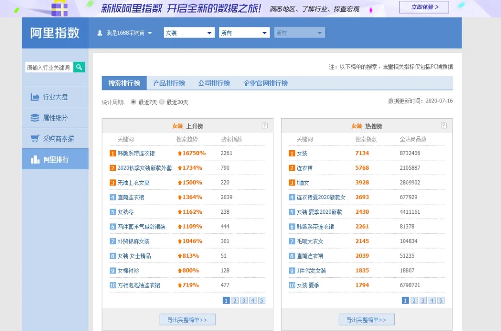Select 阿里排行 in the sidebar
This screenshot has width=501, height=331.
point(55,159)
